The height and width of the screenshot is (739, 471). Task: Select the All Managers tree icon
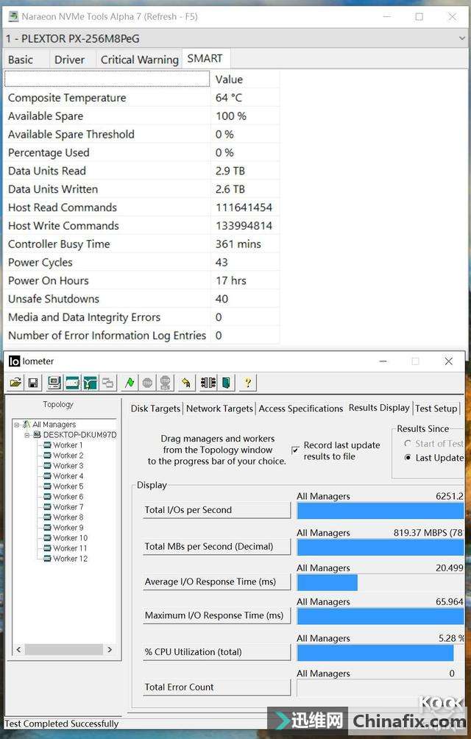pos(26,424)
